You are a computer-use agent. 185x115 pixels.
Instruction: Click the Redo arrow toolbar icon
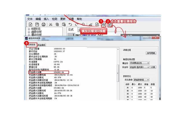tap(77, 24)
